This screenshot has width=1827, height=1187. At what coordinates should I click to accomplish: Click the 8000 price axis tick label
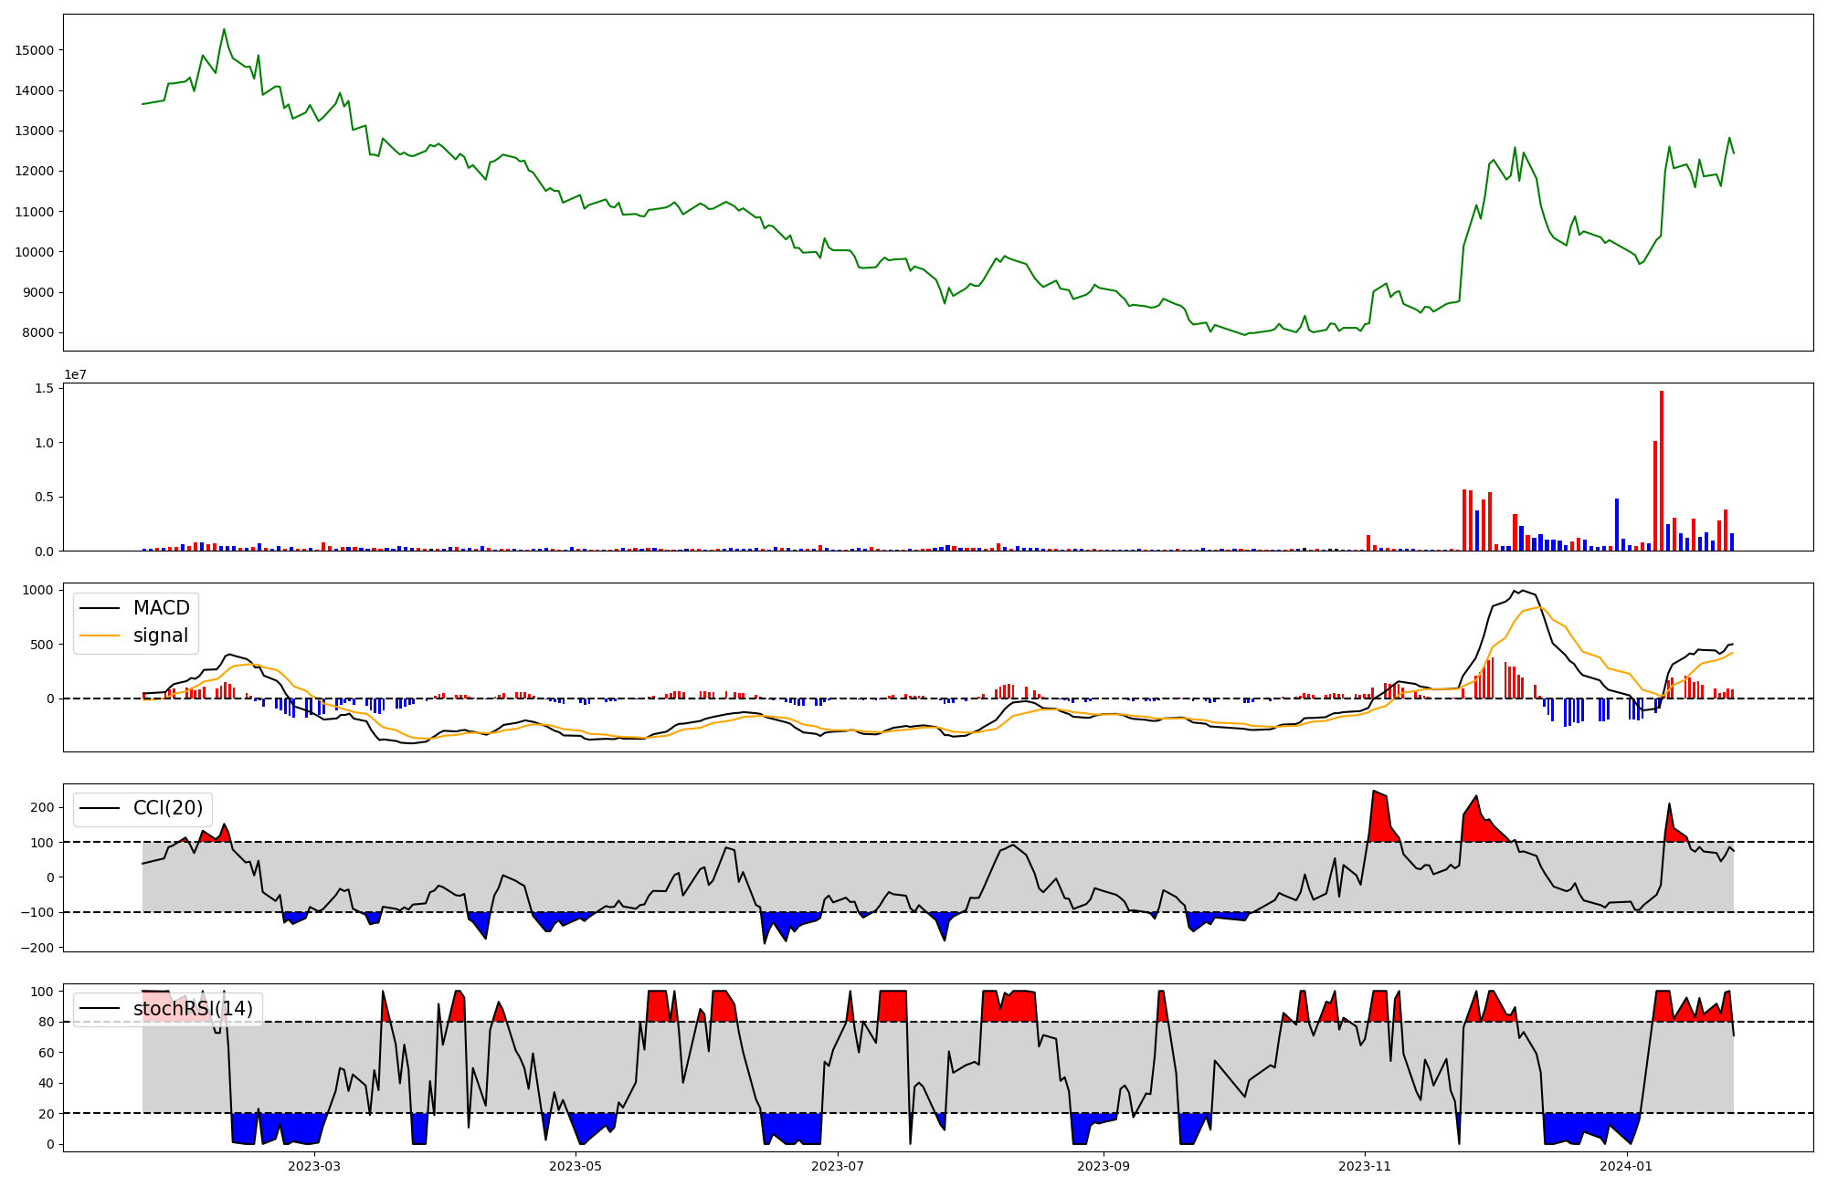tap(37, 332)
